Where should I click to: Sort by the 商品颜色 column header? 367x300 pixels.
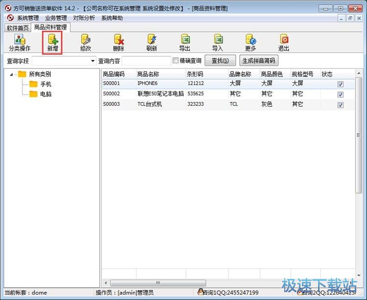click(275, 74)
